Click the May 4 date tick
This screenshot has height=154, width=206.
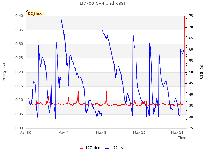pyautogui.click(x=63, y=133)
